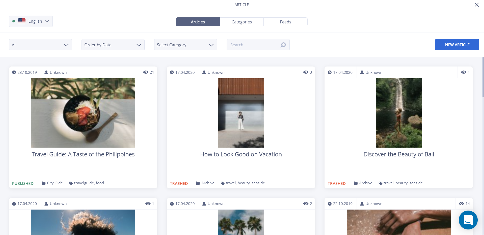Switch to the Categories tab
The height and width of the screenshot is (235, 484).
coord(241,22)
